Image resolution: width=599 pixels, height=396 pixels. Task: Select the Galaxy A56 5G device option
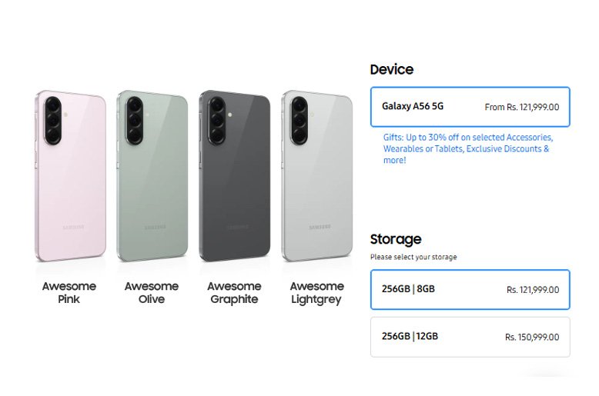coord(470,107)
